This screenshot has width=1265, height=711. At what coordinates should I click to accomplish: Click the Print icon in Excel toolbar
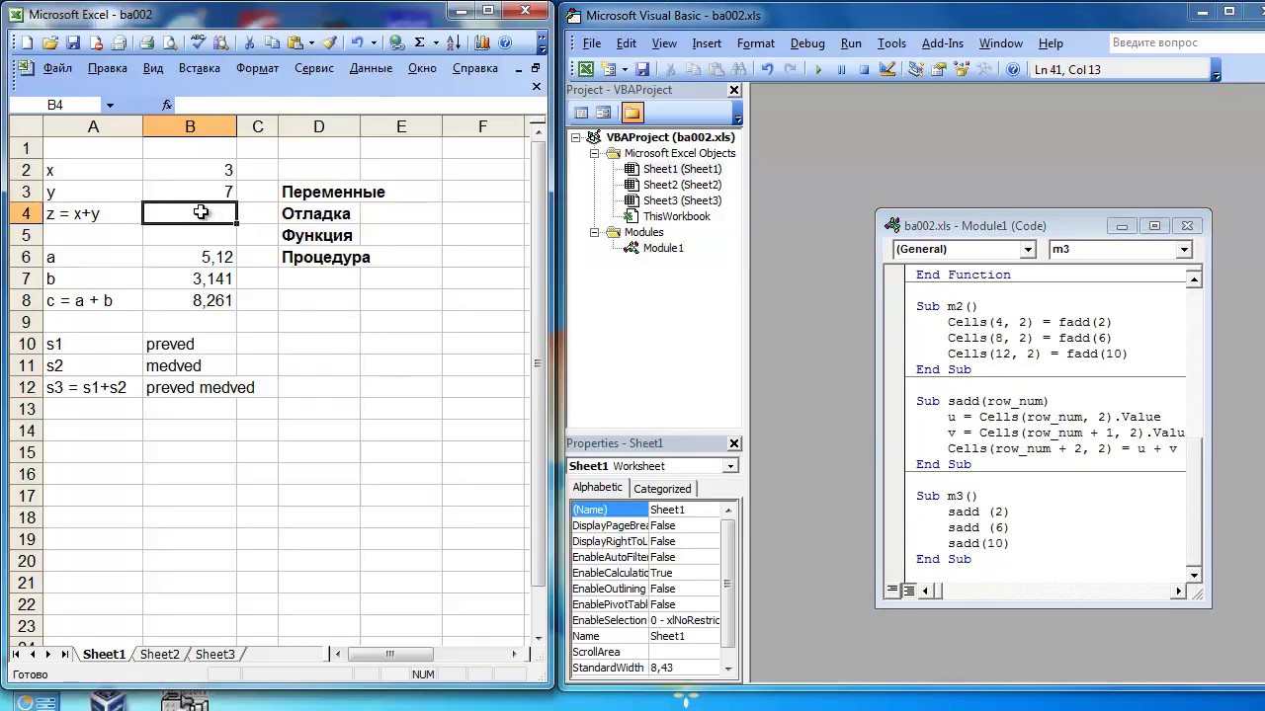146,42
